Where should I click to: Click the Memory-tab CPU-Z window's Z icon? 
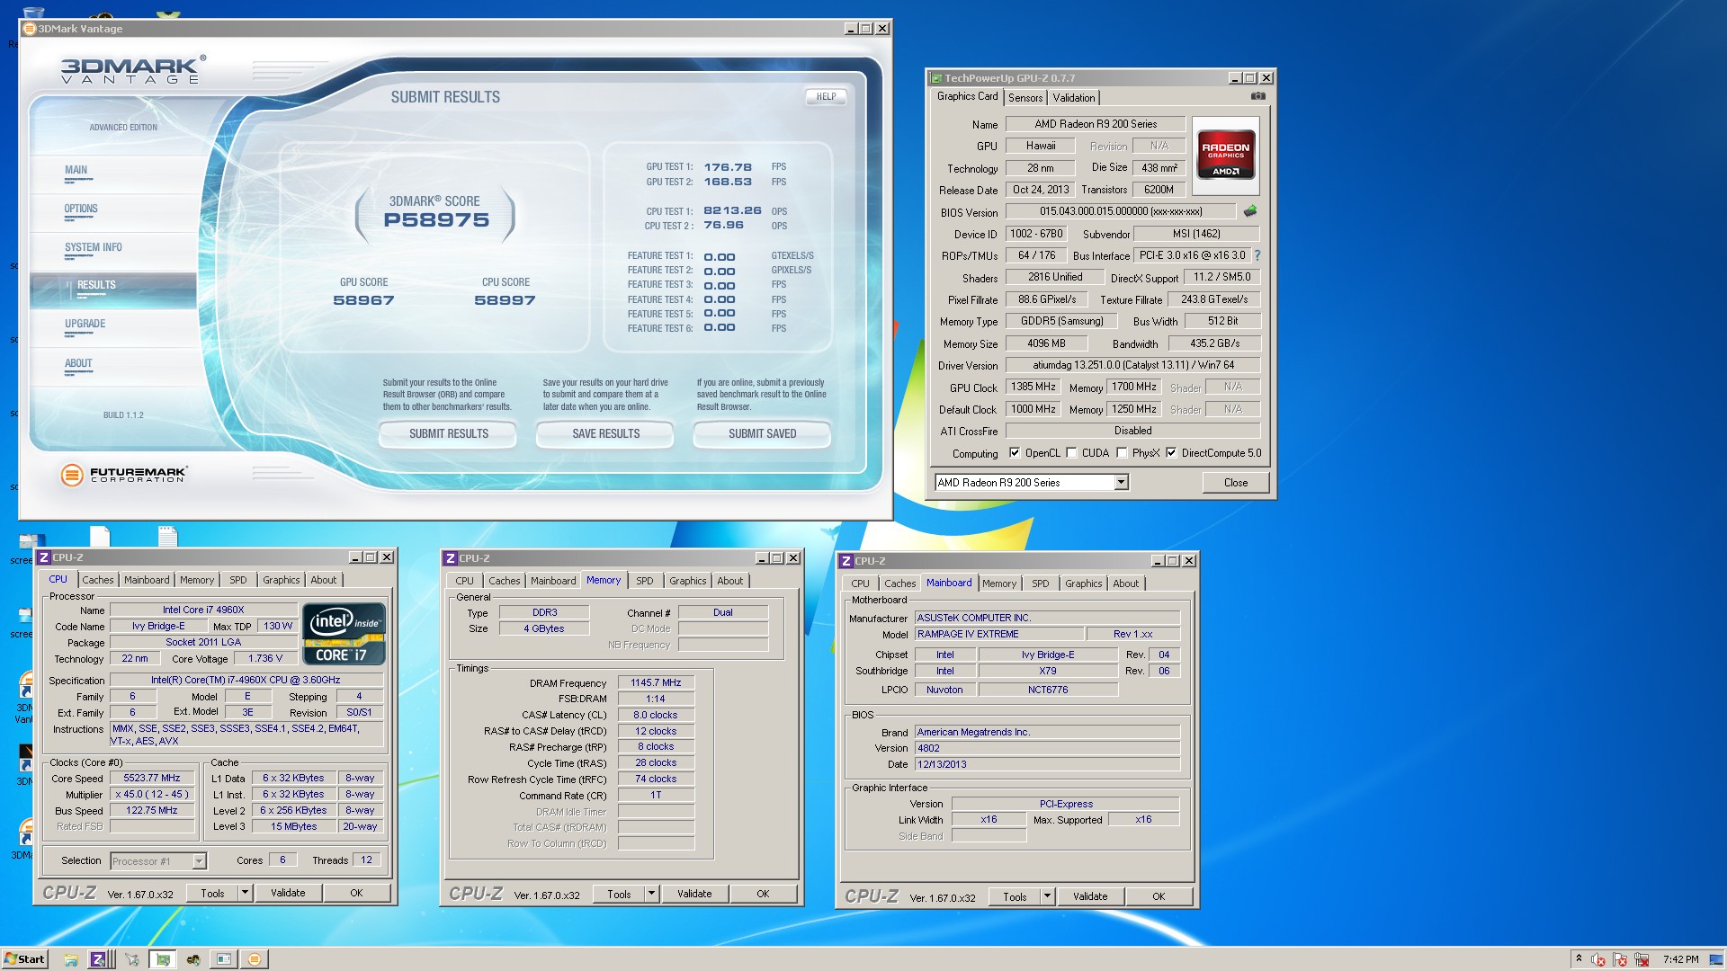coord(451,558)
